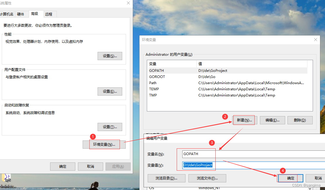The height and width of the screenshot is (190, 325).
Task: Click 设置(T)... under 启动和故障恢复
Action: click(x=110, y=127)
